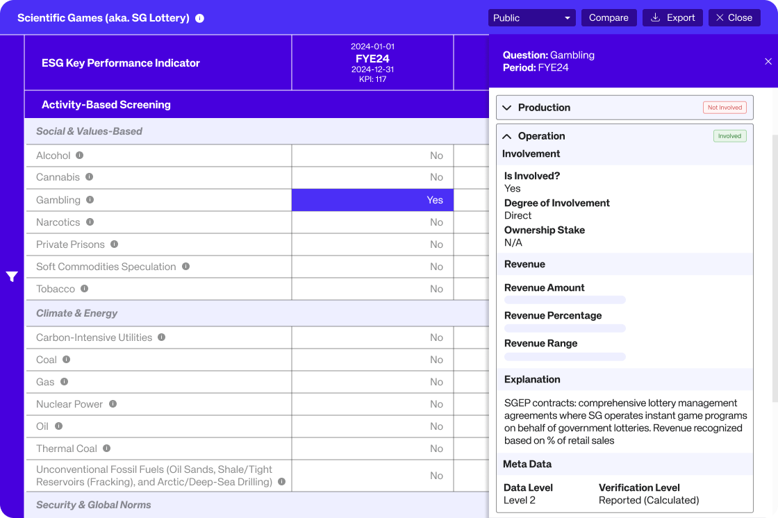Click the Compare button

coord(609,18)
